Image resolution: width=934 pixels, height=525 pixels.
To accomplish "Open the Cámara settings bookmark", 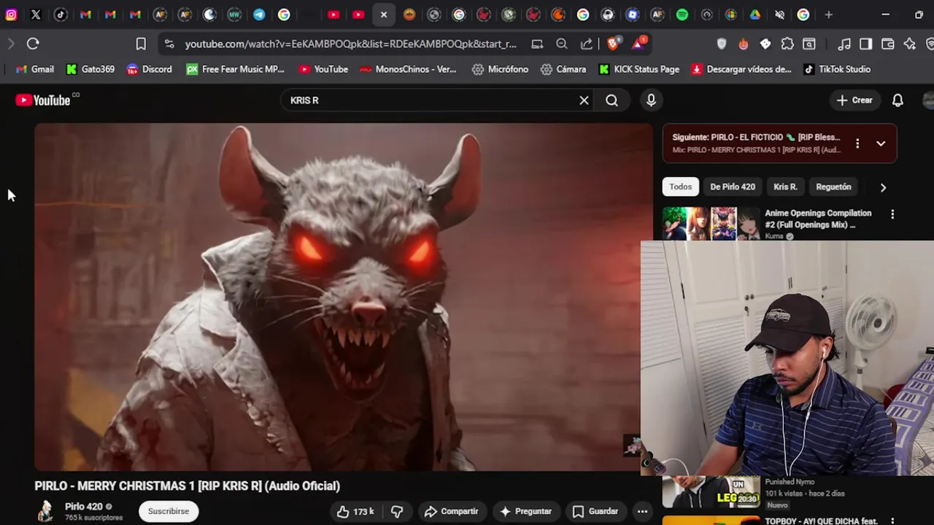I will (x=563, y=69).
